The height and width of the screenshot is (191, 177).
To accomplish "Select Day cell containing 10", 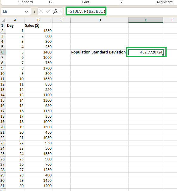I will 15,79.
